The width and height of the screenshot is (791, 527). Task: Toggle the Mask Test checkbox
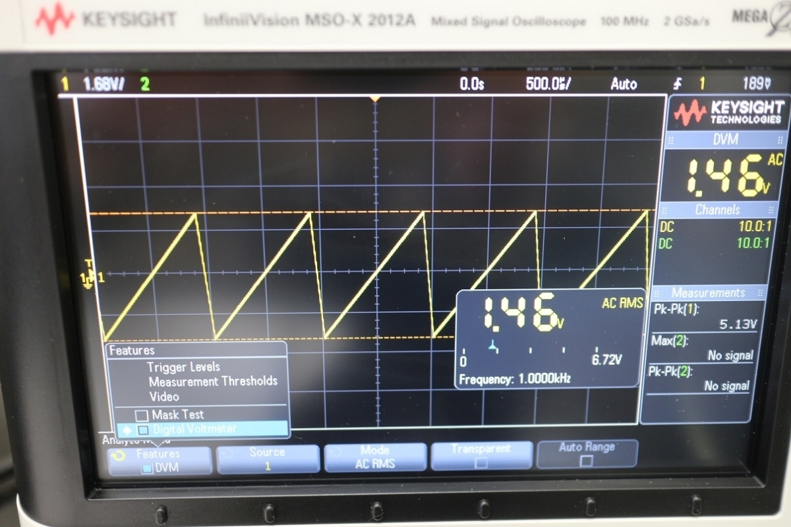point(142,416)
